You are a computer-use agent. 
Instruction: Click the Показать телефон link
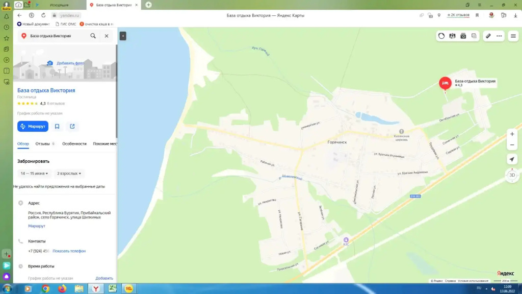point(69,251)
